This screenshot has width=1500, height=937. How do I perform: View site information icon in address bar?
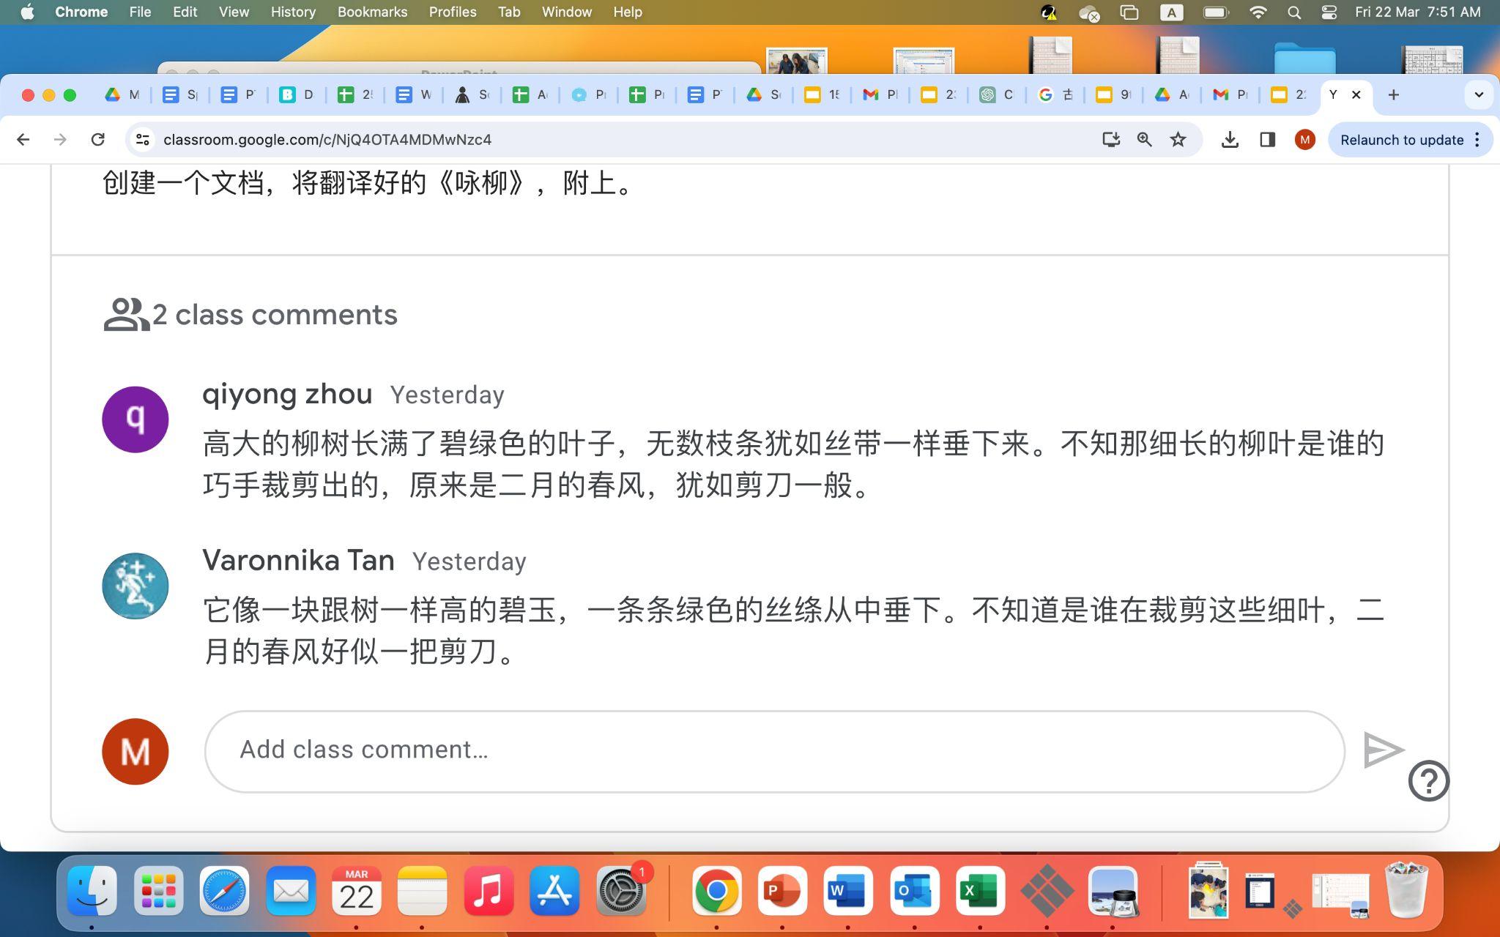(x=144, y=140)
